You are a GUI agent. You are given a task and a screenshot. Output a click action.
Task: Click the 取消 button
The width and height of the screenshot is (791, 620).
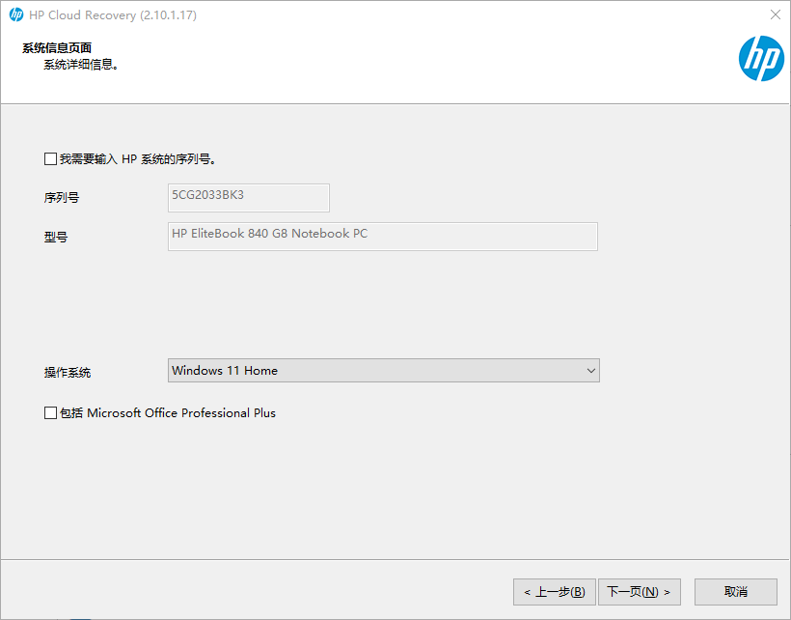(735, 591)
